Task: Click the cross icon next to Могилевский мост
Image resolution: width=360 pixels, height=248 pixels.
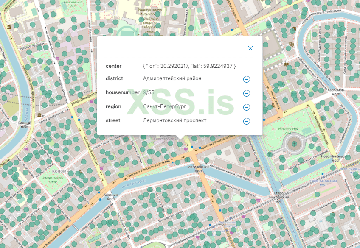Action: coord(188,159)
